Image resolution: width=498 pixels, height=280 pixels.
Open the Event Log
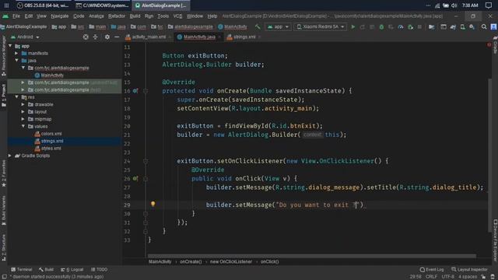coord(432,270)
